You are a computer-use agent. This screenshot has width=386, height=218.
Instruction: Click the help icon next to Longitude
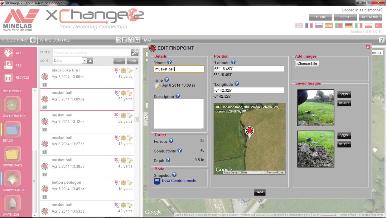(x=237, y=84)
